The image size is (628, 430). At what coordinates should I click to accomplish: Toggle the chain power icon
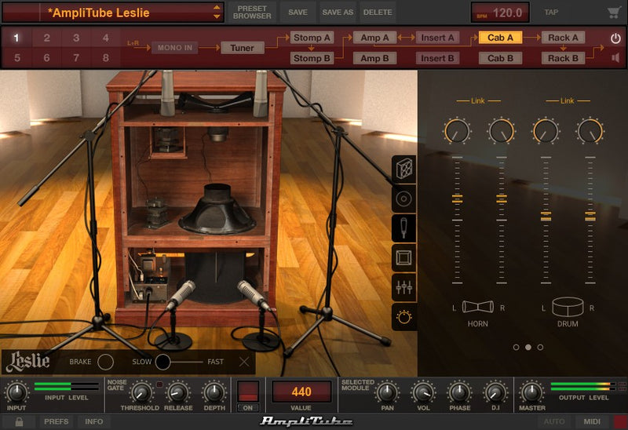(615, 38)
